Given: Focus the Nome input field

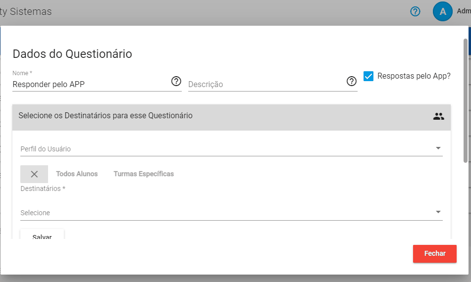Looking at the screenshot, I should 91,84.
